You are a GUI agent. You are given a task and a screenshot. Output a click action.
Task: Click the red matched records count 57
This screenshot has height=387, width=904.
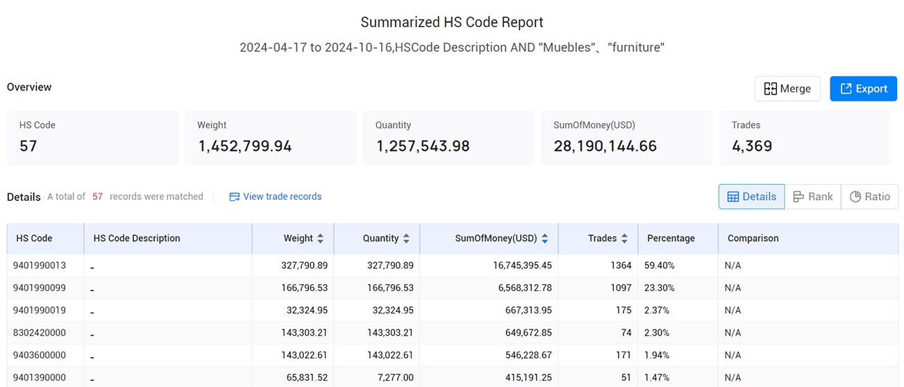[x=97, y=197]
